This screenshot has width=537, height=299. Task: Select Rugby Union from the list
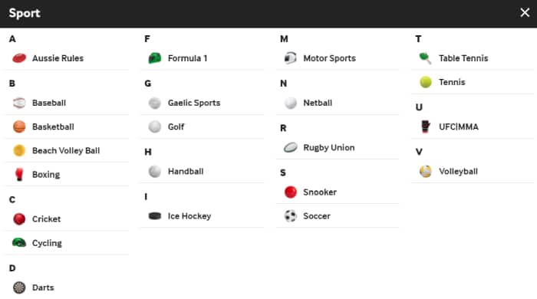point(338,147)
